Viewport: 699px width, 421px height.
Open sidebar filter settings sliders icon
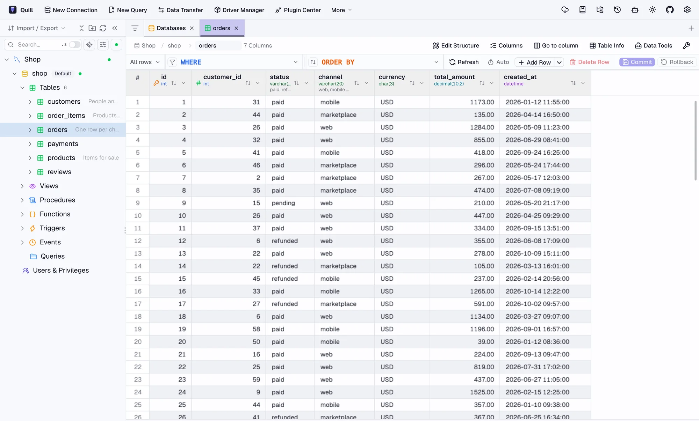[x=103, y=45]
